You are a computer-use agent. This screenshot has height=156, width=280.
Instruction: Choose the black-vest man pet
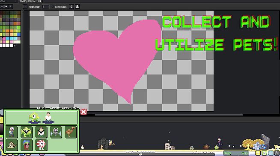(x=41, y=132)
